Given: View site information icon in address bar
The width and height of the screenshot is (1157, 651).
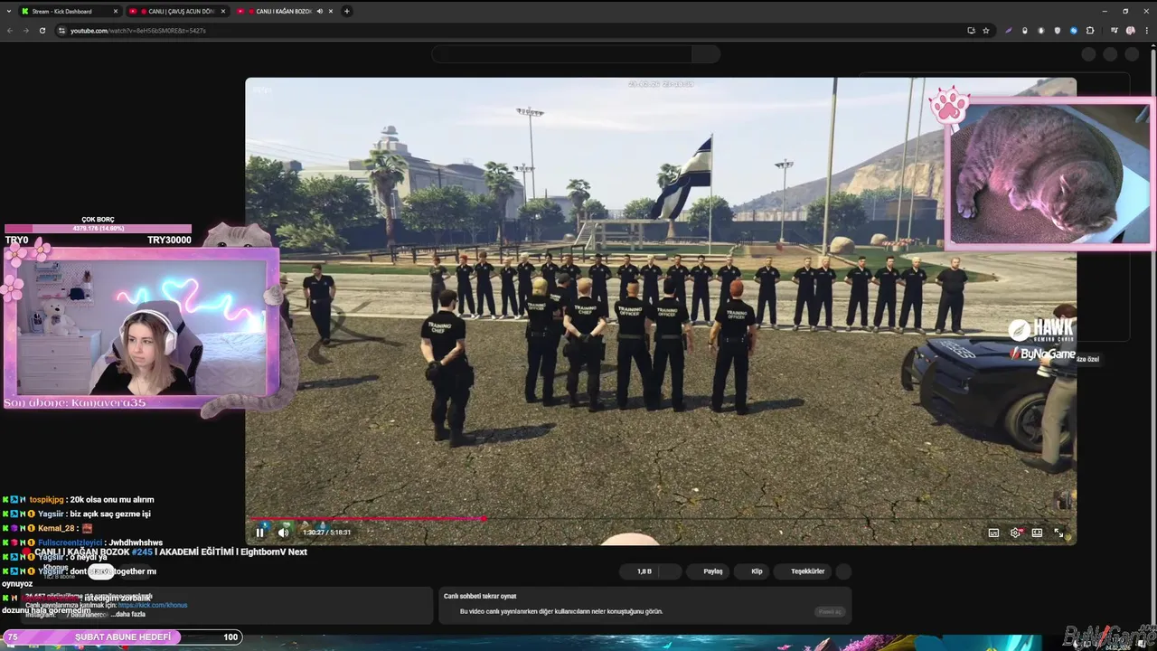Looking at the screenshot, I should coord(61,30).
